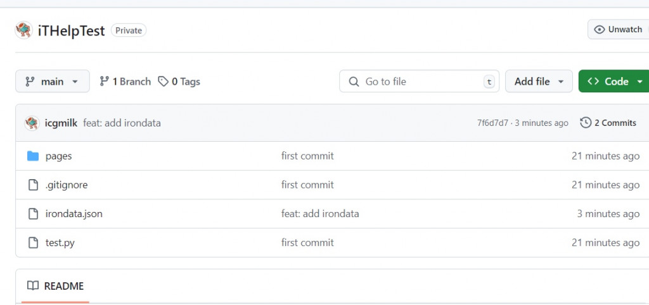
Task: Click the iTHelpTest repository avatar icon
Action: click(24, 30)
